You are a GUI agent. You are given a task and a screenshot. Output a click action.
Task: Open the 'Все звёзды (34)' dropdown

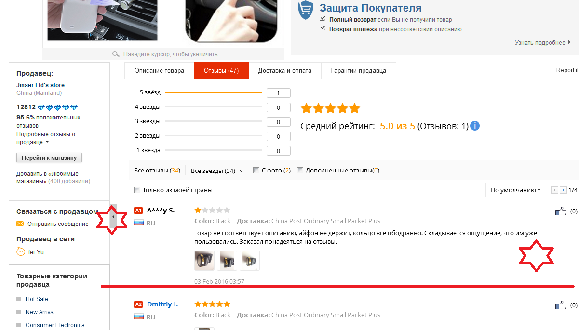click(217, 171)
